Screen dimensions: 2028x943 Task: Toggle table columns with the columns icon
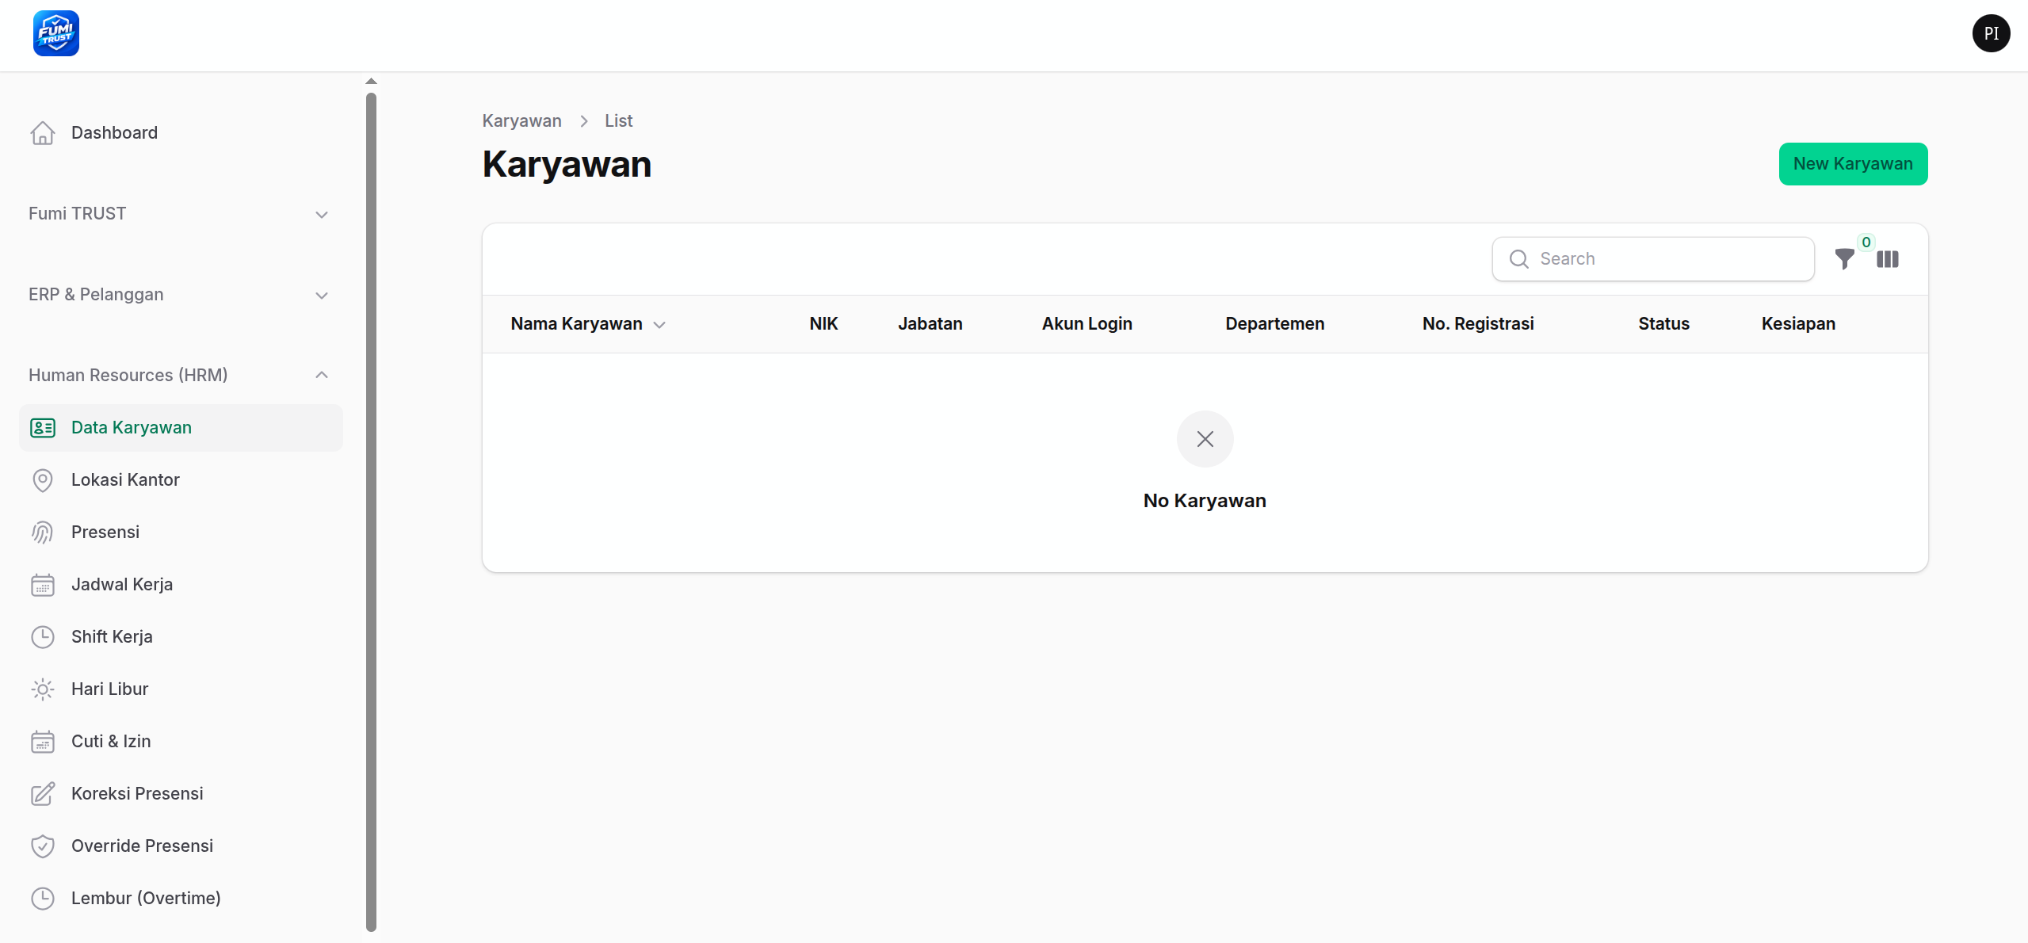[1887, 259]
